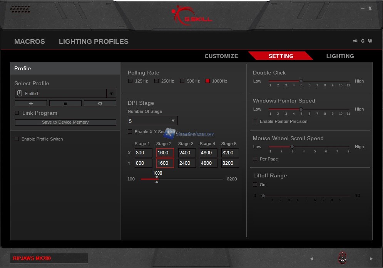Tick the Enable Pointer Precision checkbox
This screenshot has width=383, height=268.
255,121
